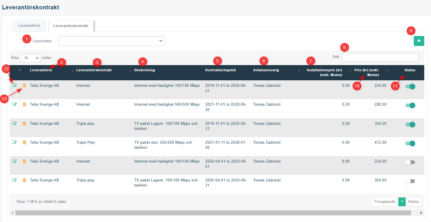Edit the Triple play contract starting 2019-11-01
The image size is (431, 222).
click(15, 123)
